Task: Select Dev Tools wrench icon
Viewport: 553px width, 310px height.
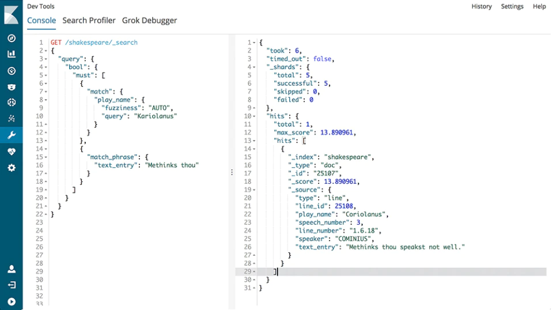Action: click(x=12, y=135)
